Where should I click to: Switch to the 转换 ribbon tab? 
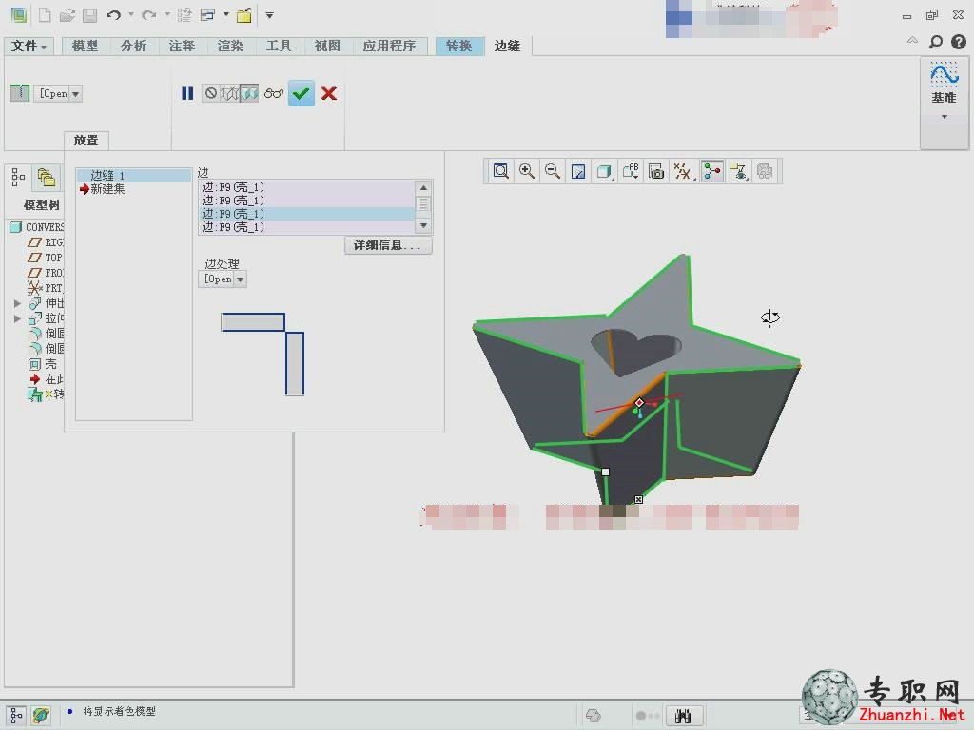pos(459,46)
